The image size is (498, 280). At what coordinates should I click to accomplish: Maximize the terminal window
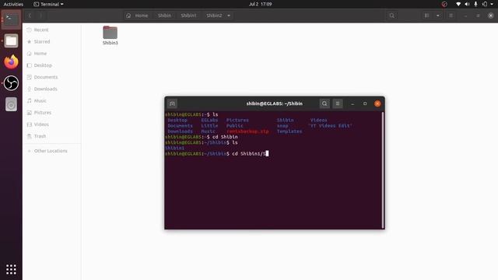pos(365,103)
